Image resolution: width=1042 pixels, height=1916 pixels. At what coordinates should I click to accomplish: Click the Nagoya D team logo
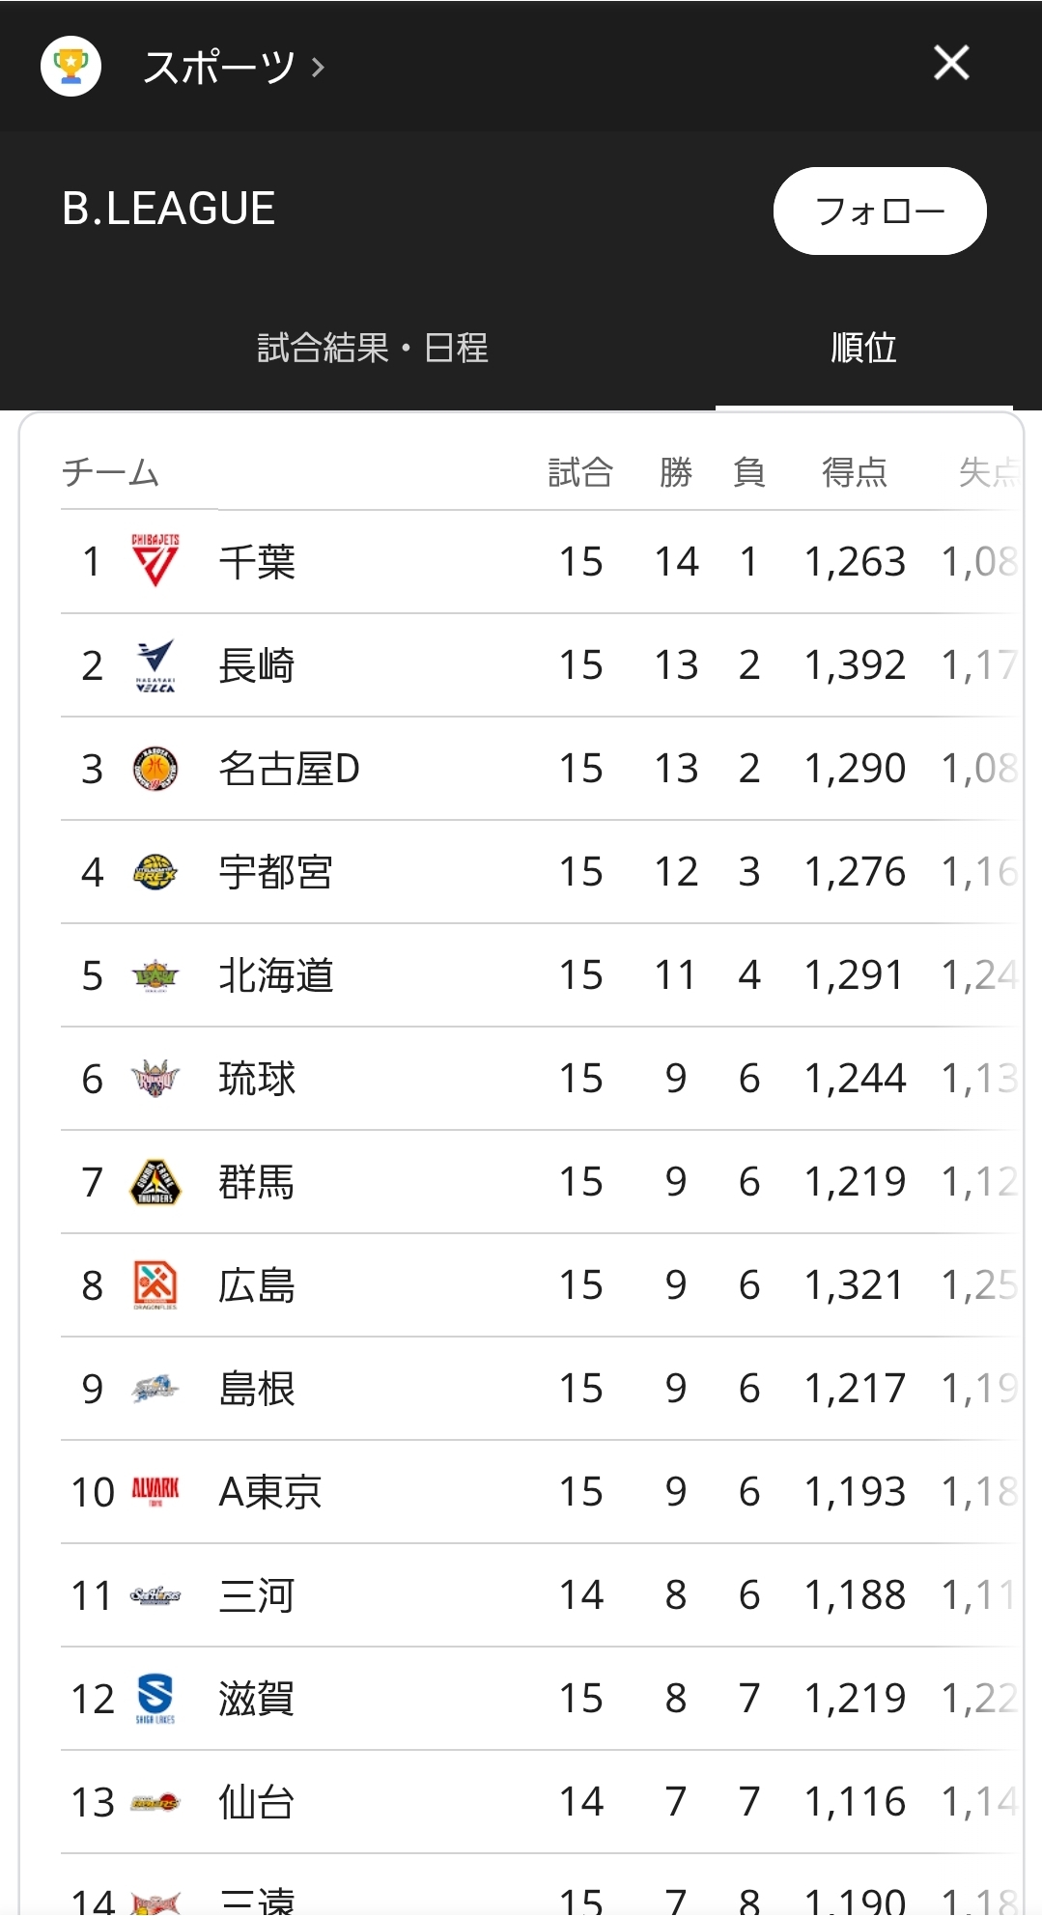coord(155,769)
